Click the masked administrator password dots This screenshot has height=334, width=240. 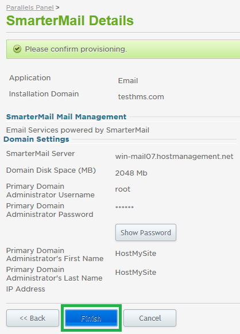(125, 207)
